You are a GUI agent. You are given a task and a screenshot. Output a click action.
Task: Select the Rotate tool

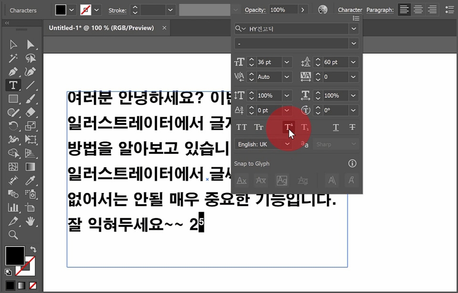point(13,126)
